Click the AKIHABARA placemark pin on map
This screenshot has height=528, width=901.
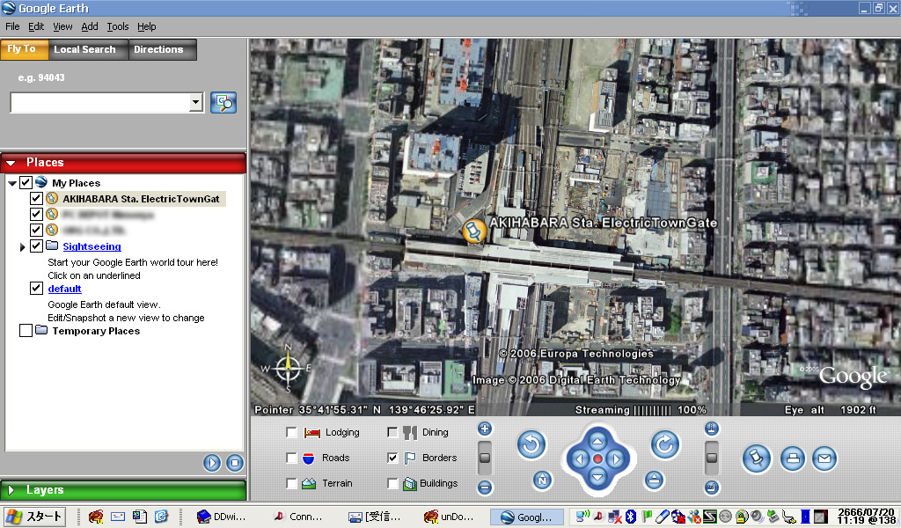pyautogui.click(x=474, y=231)
